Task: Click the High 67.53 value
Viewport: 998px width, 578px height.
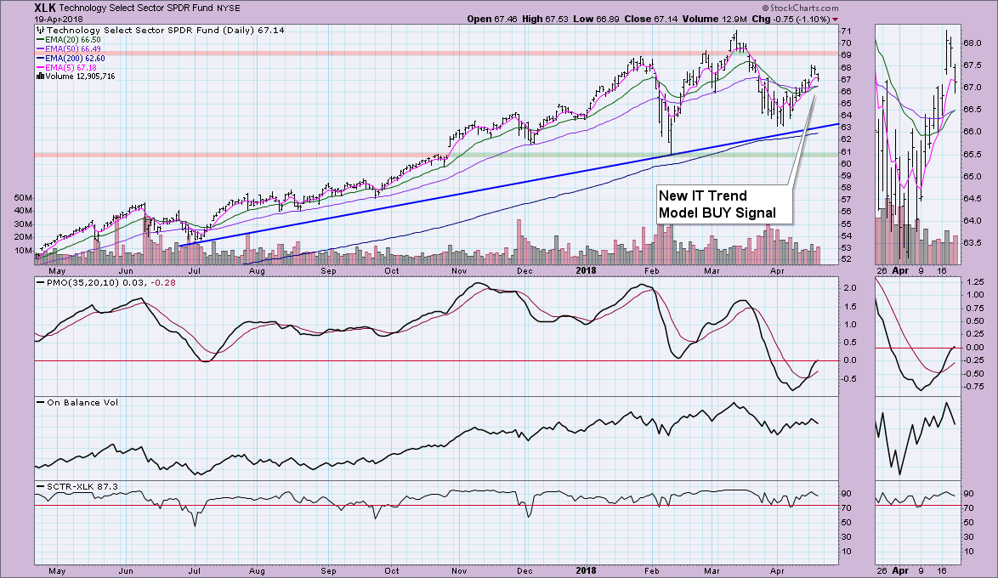Action: [546, 19]
